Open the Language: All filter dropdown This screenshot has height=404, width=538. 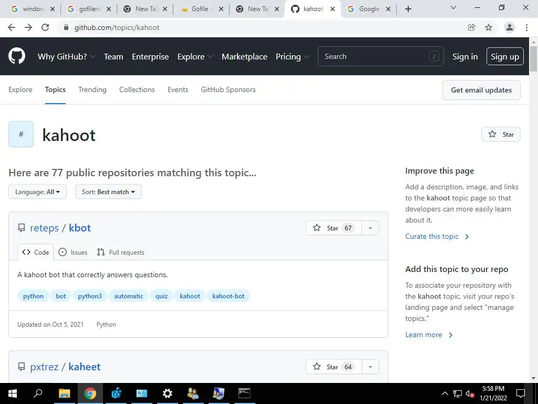37,191
